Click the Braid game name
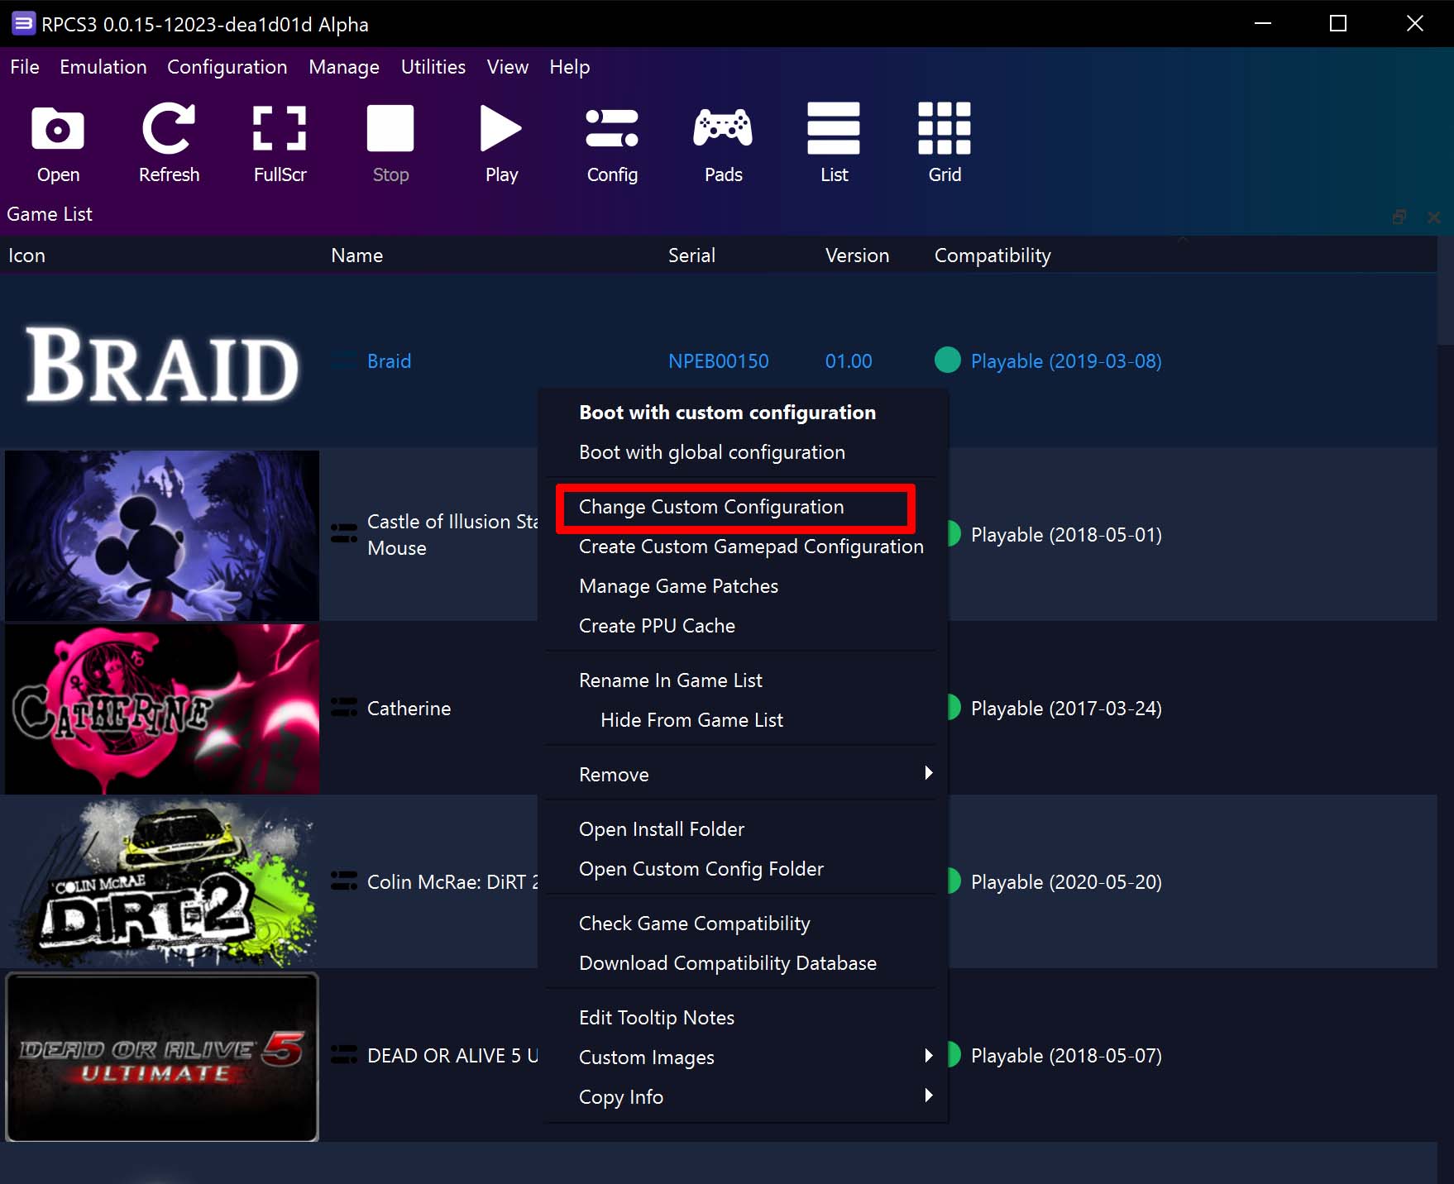Screen dimensions: 1454x1184 [x=389, y=361]
